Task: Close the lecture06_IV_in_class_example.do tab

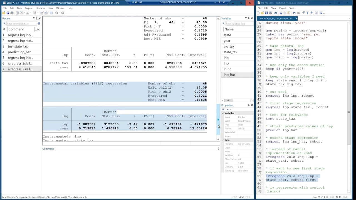Action: (296, 18)
